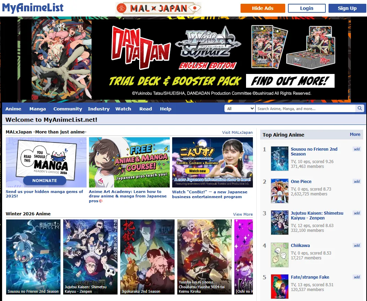Click View More for Winter 2026 Anime
The height and width of the screenshot is (301, 367).
coord(243,214)
